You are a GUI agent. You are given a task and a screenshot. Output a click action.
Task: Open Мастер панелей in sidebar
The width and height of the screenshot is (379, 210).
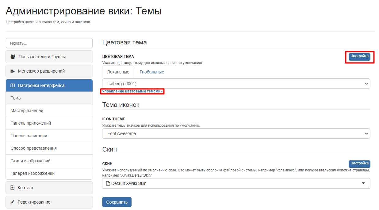(x=49, y=111)
